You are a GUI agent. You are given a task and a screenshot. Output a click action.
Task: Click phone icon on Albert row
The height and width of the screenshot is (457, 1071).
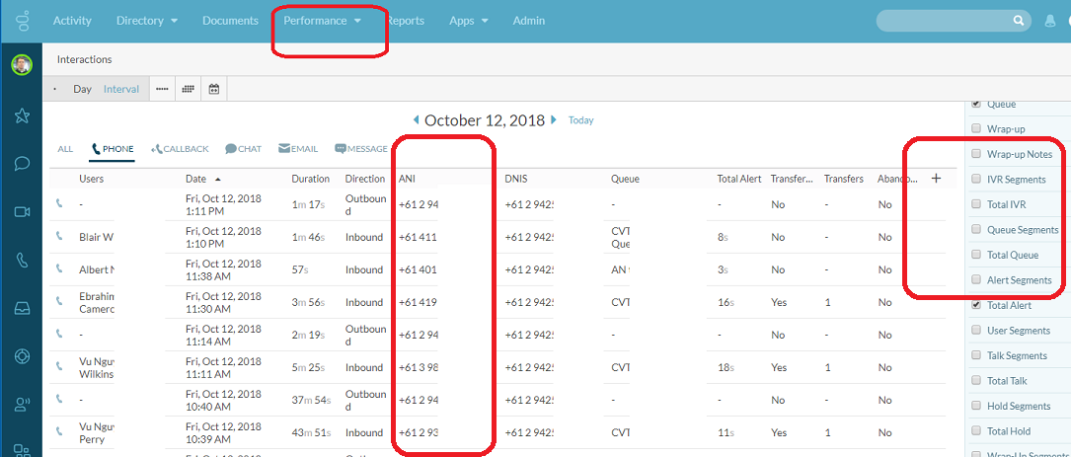59,268
